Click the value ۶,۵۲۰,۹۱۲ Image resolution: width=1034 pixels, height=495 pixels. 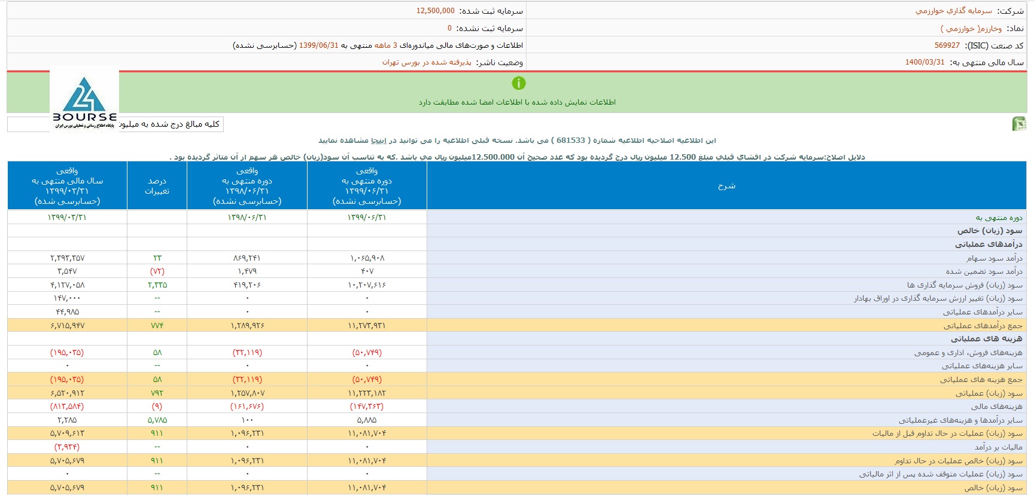(67, 393)
